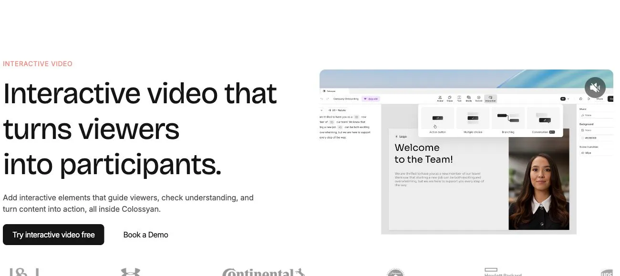The width and height of the screenshot is (620, 276).
Task: Click the headline 'turns viewers' text
Action: click(x=91, y=129)
